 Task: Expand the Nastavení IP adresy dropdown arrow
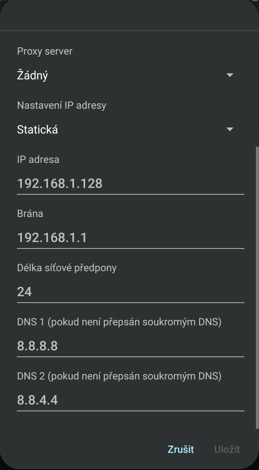click(x=230, y=129)
